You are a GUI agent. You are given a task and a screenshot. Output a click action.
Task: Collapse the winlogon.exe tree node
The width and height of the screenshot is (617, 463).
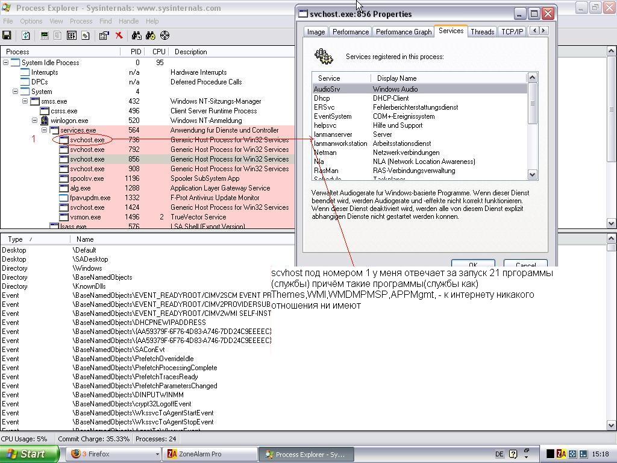[x=34, y=121]
